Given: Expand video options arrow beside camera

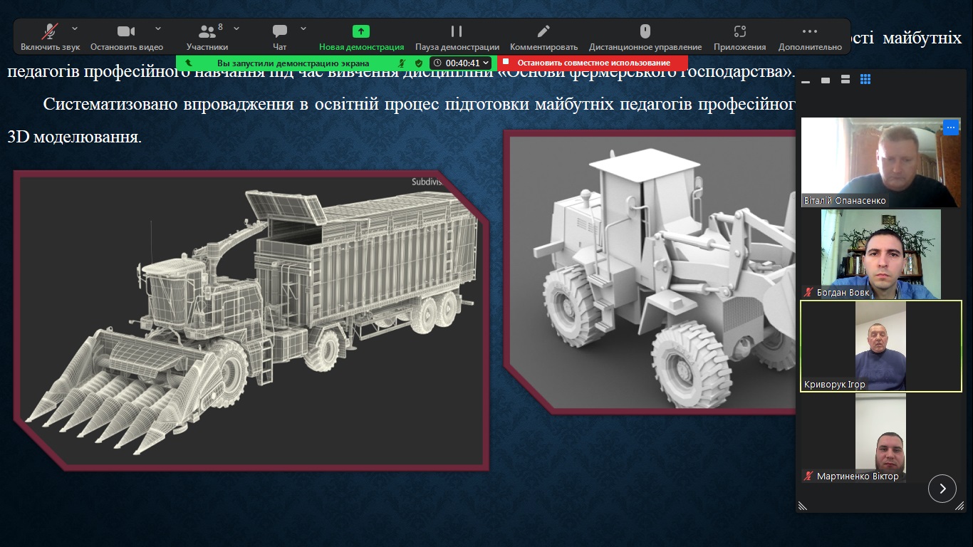Looking at the screenshot, I should (157, 28).
